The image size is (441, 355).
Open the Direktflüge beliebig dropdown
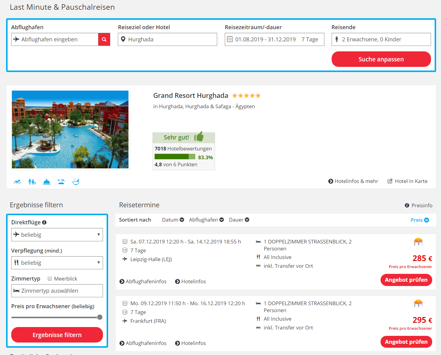(57, 235)
